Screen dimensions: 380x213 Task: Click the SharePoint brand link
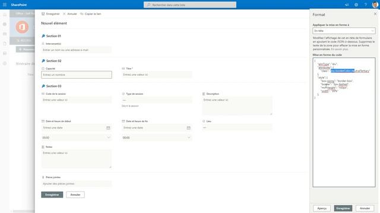tap(18, 5)
